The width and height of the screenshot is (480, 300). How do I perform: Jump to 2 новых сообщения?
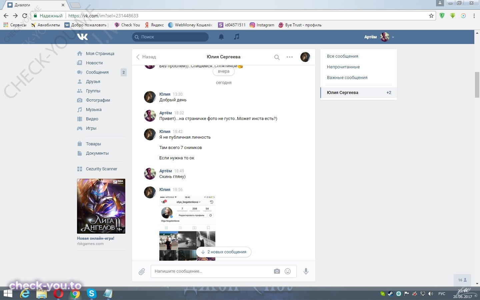pyautogui.click(x=224, y=252)
